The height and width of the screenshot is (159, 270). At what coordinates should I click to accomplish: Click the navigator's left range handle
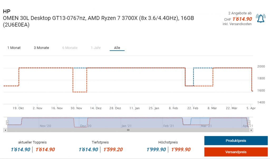click(7, 122)
